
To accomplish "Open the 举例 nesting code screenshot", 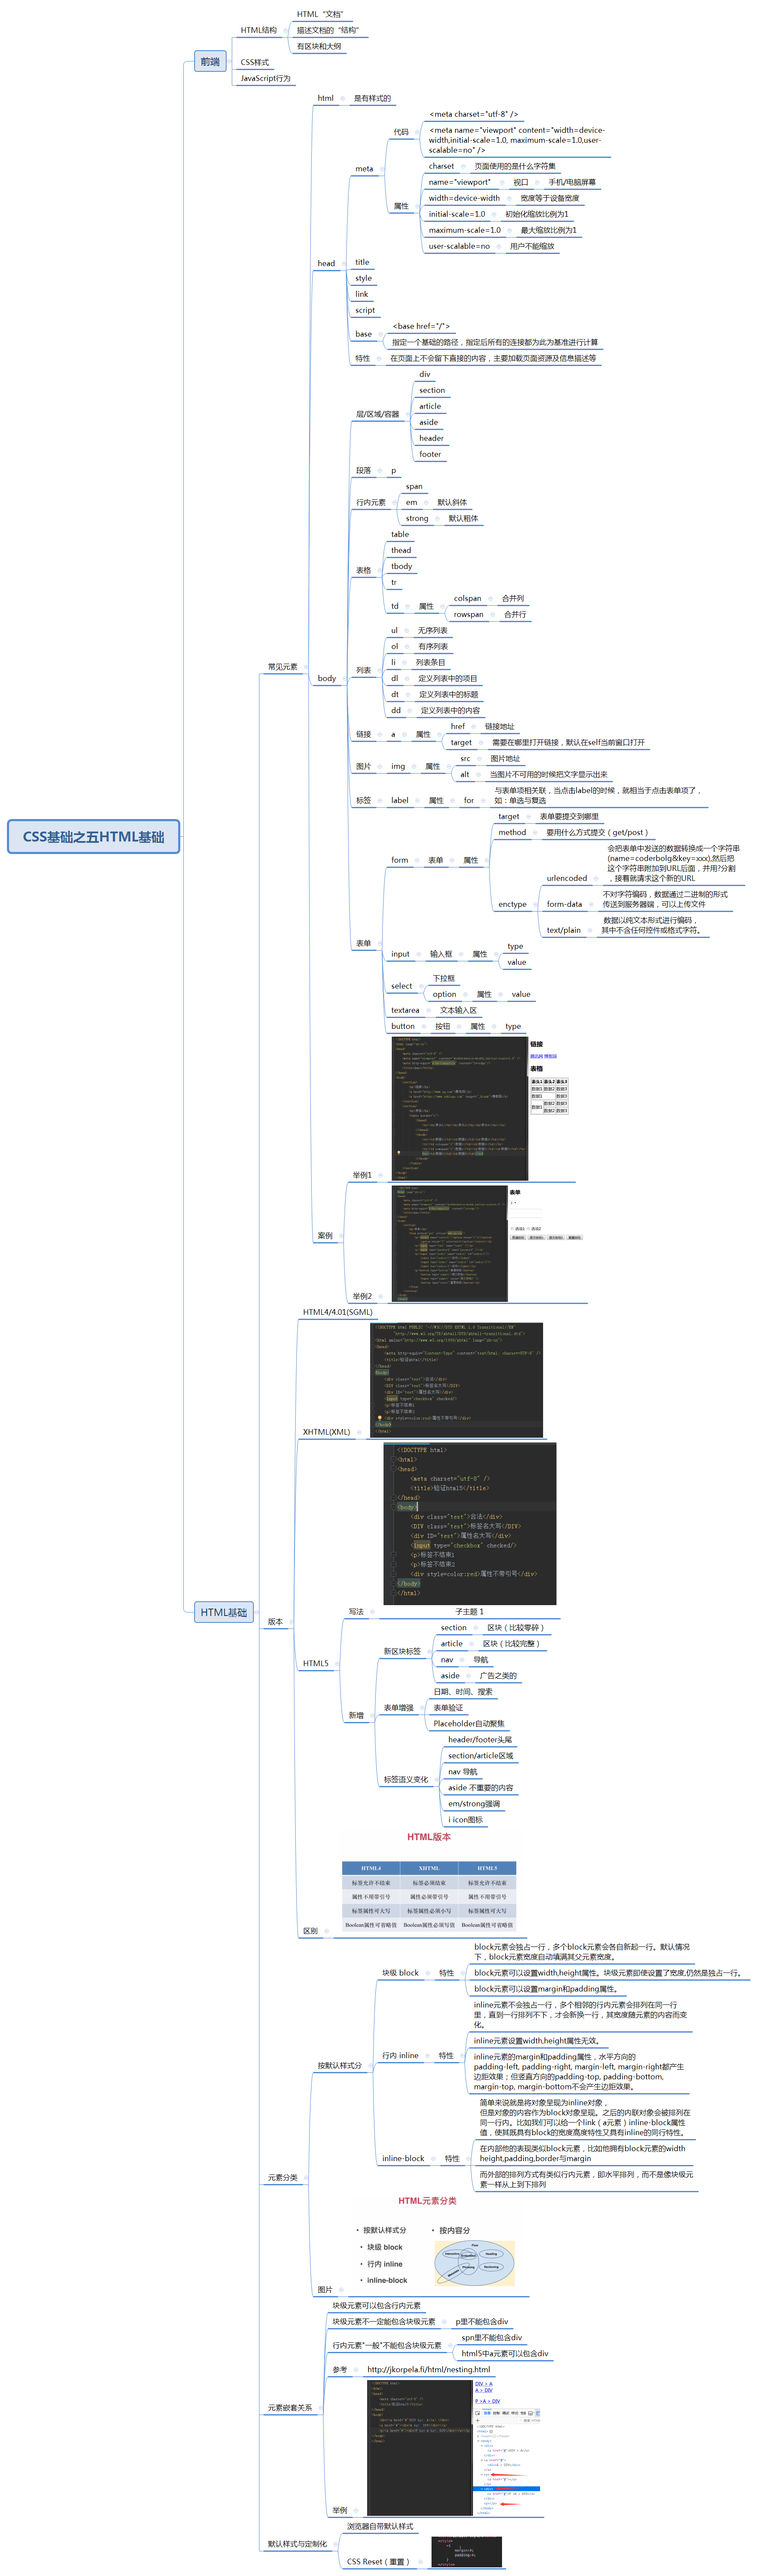I will [x=455, y=2448].
